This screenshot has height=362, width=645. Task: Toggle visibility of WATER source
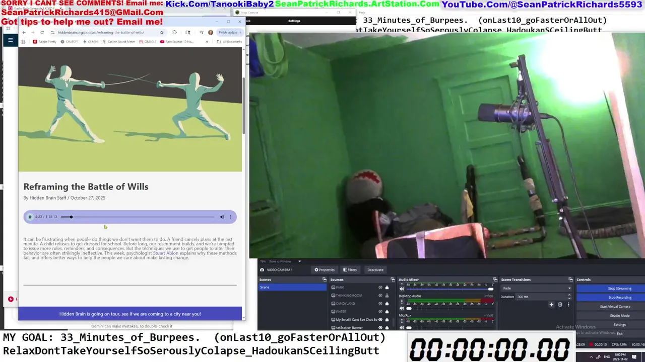pos(380,312)
